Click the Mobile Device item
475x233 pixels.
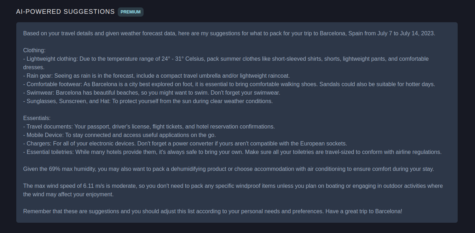[x=120, y=135]
